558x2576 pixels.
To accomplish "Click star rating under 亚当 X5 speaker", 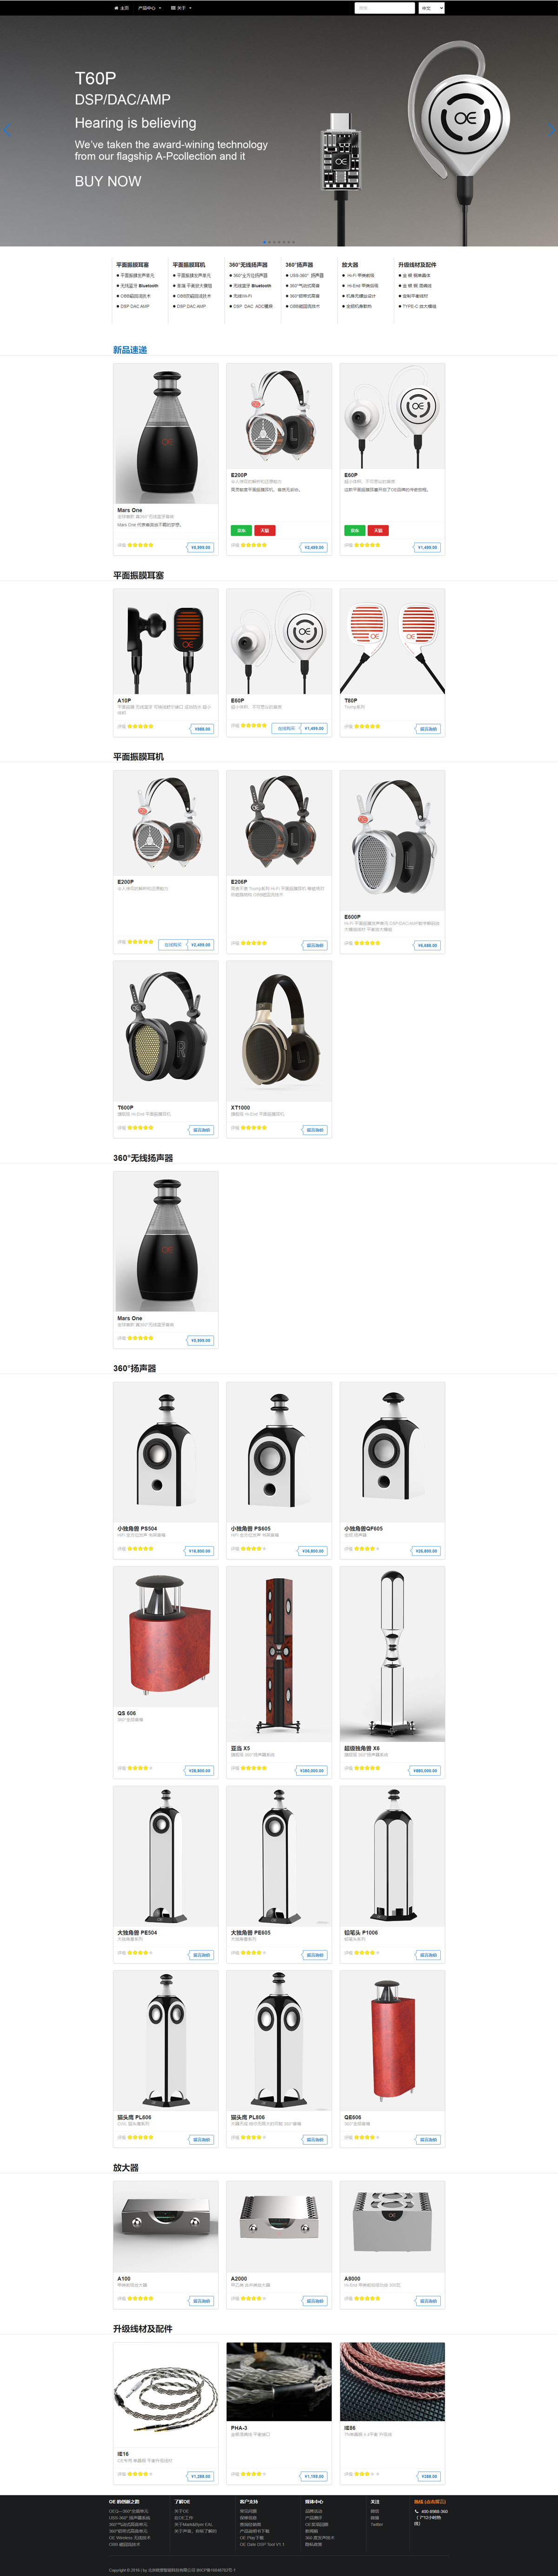I will pos(254,1768).
